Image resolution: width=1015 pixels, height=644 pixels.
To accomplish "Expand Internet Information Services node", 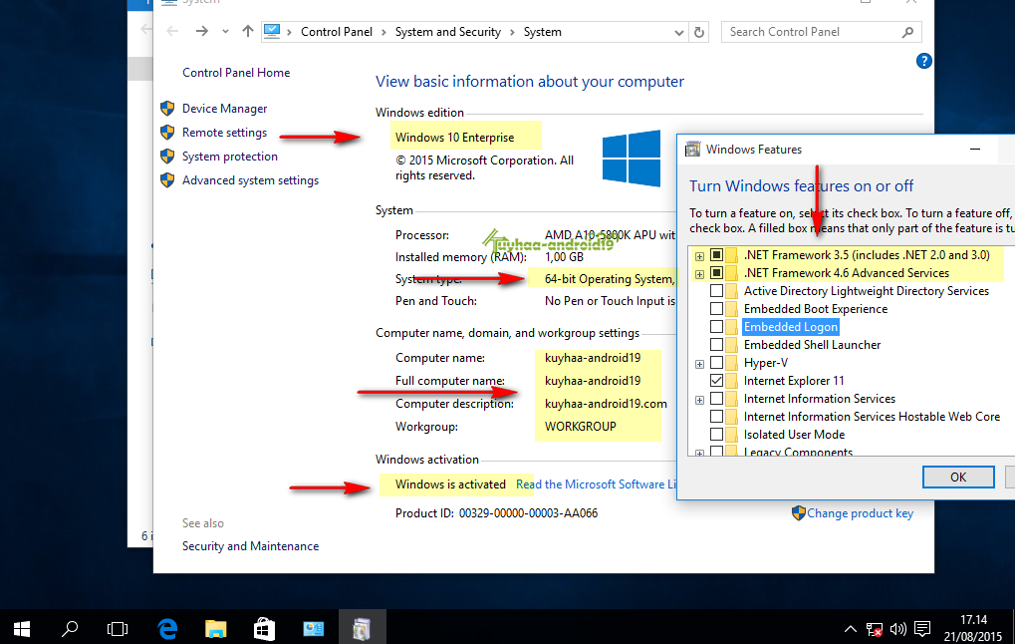I will pos(700,401).
